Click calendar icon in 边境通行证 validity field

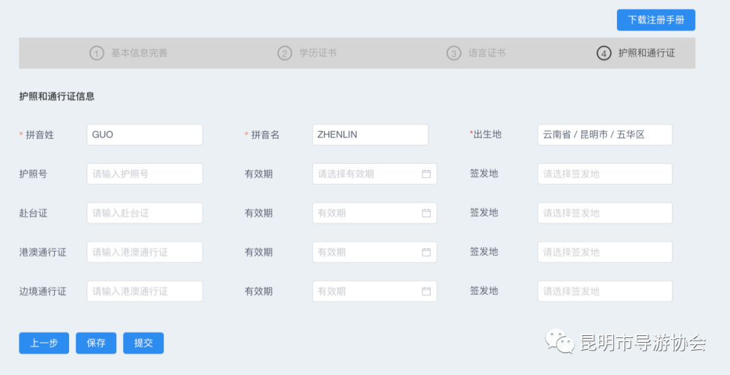click(426, 291)
